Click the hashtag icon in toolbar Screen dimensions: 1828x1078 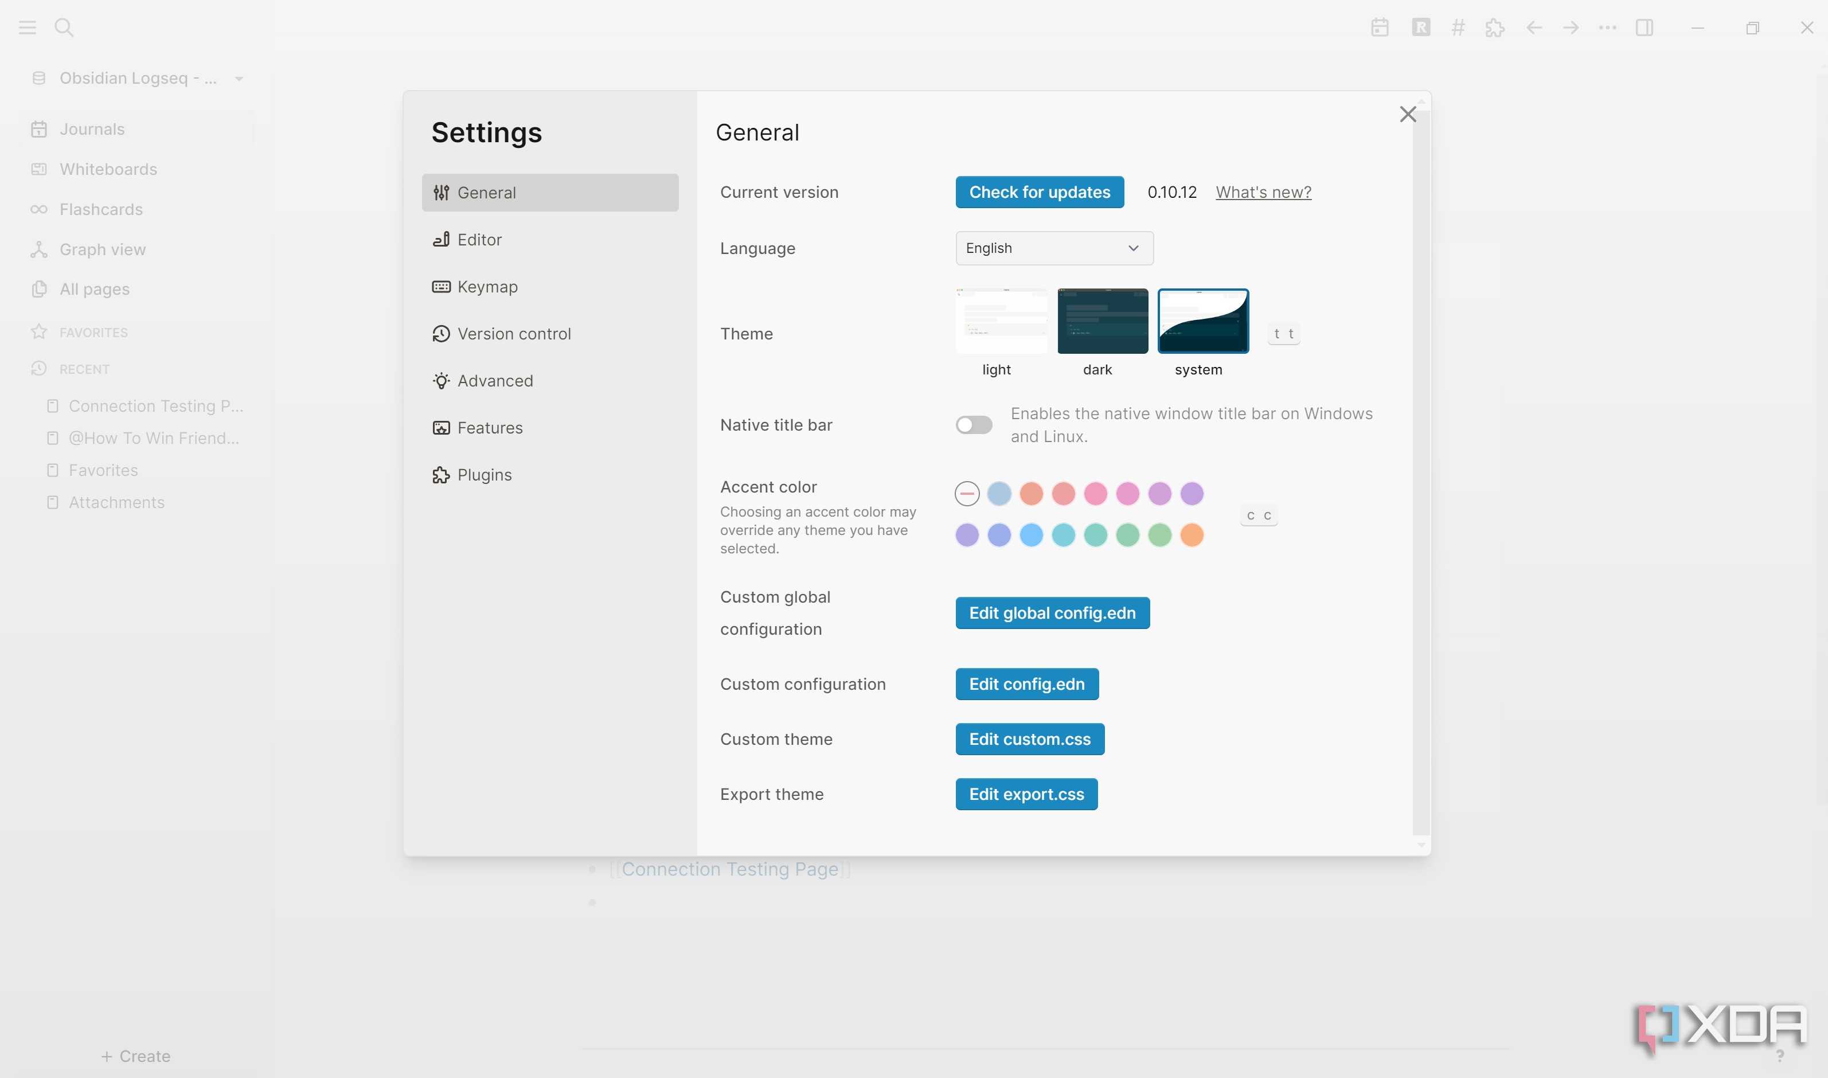click(x=1458, y=28)
